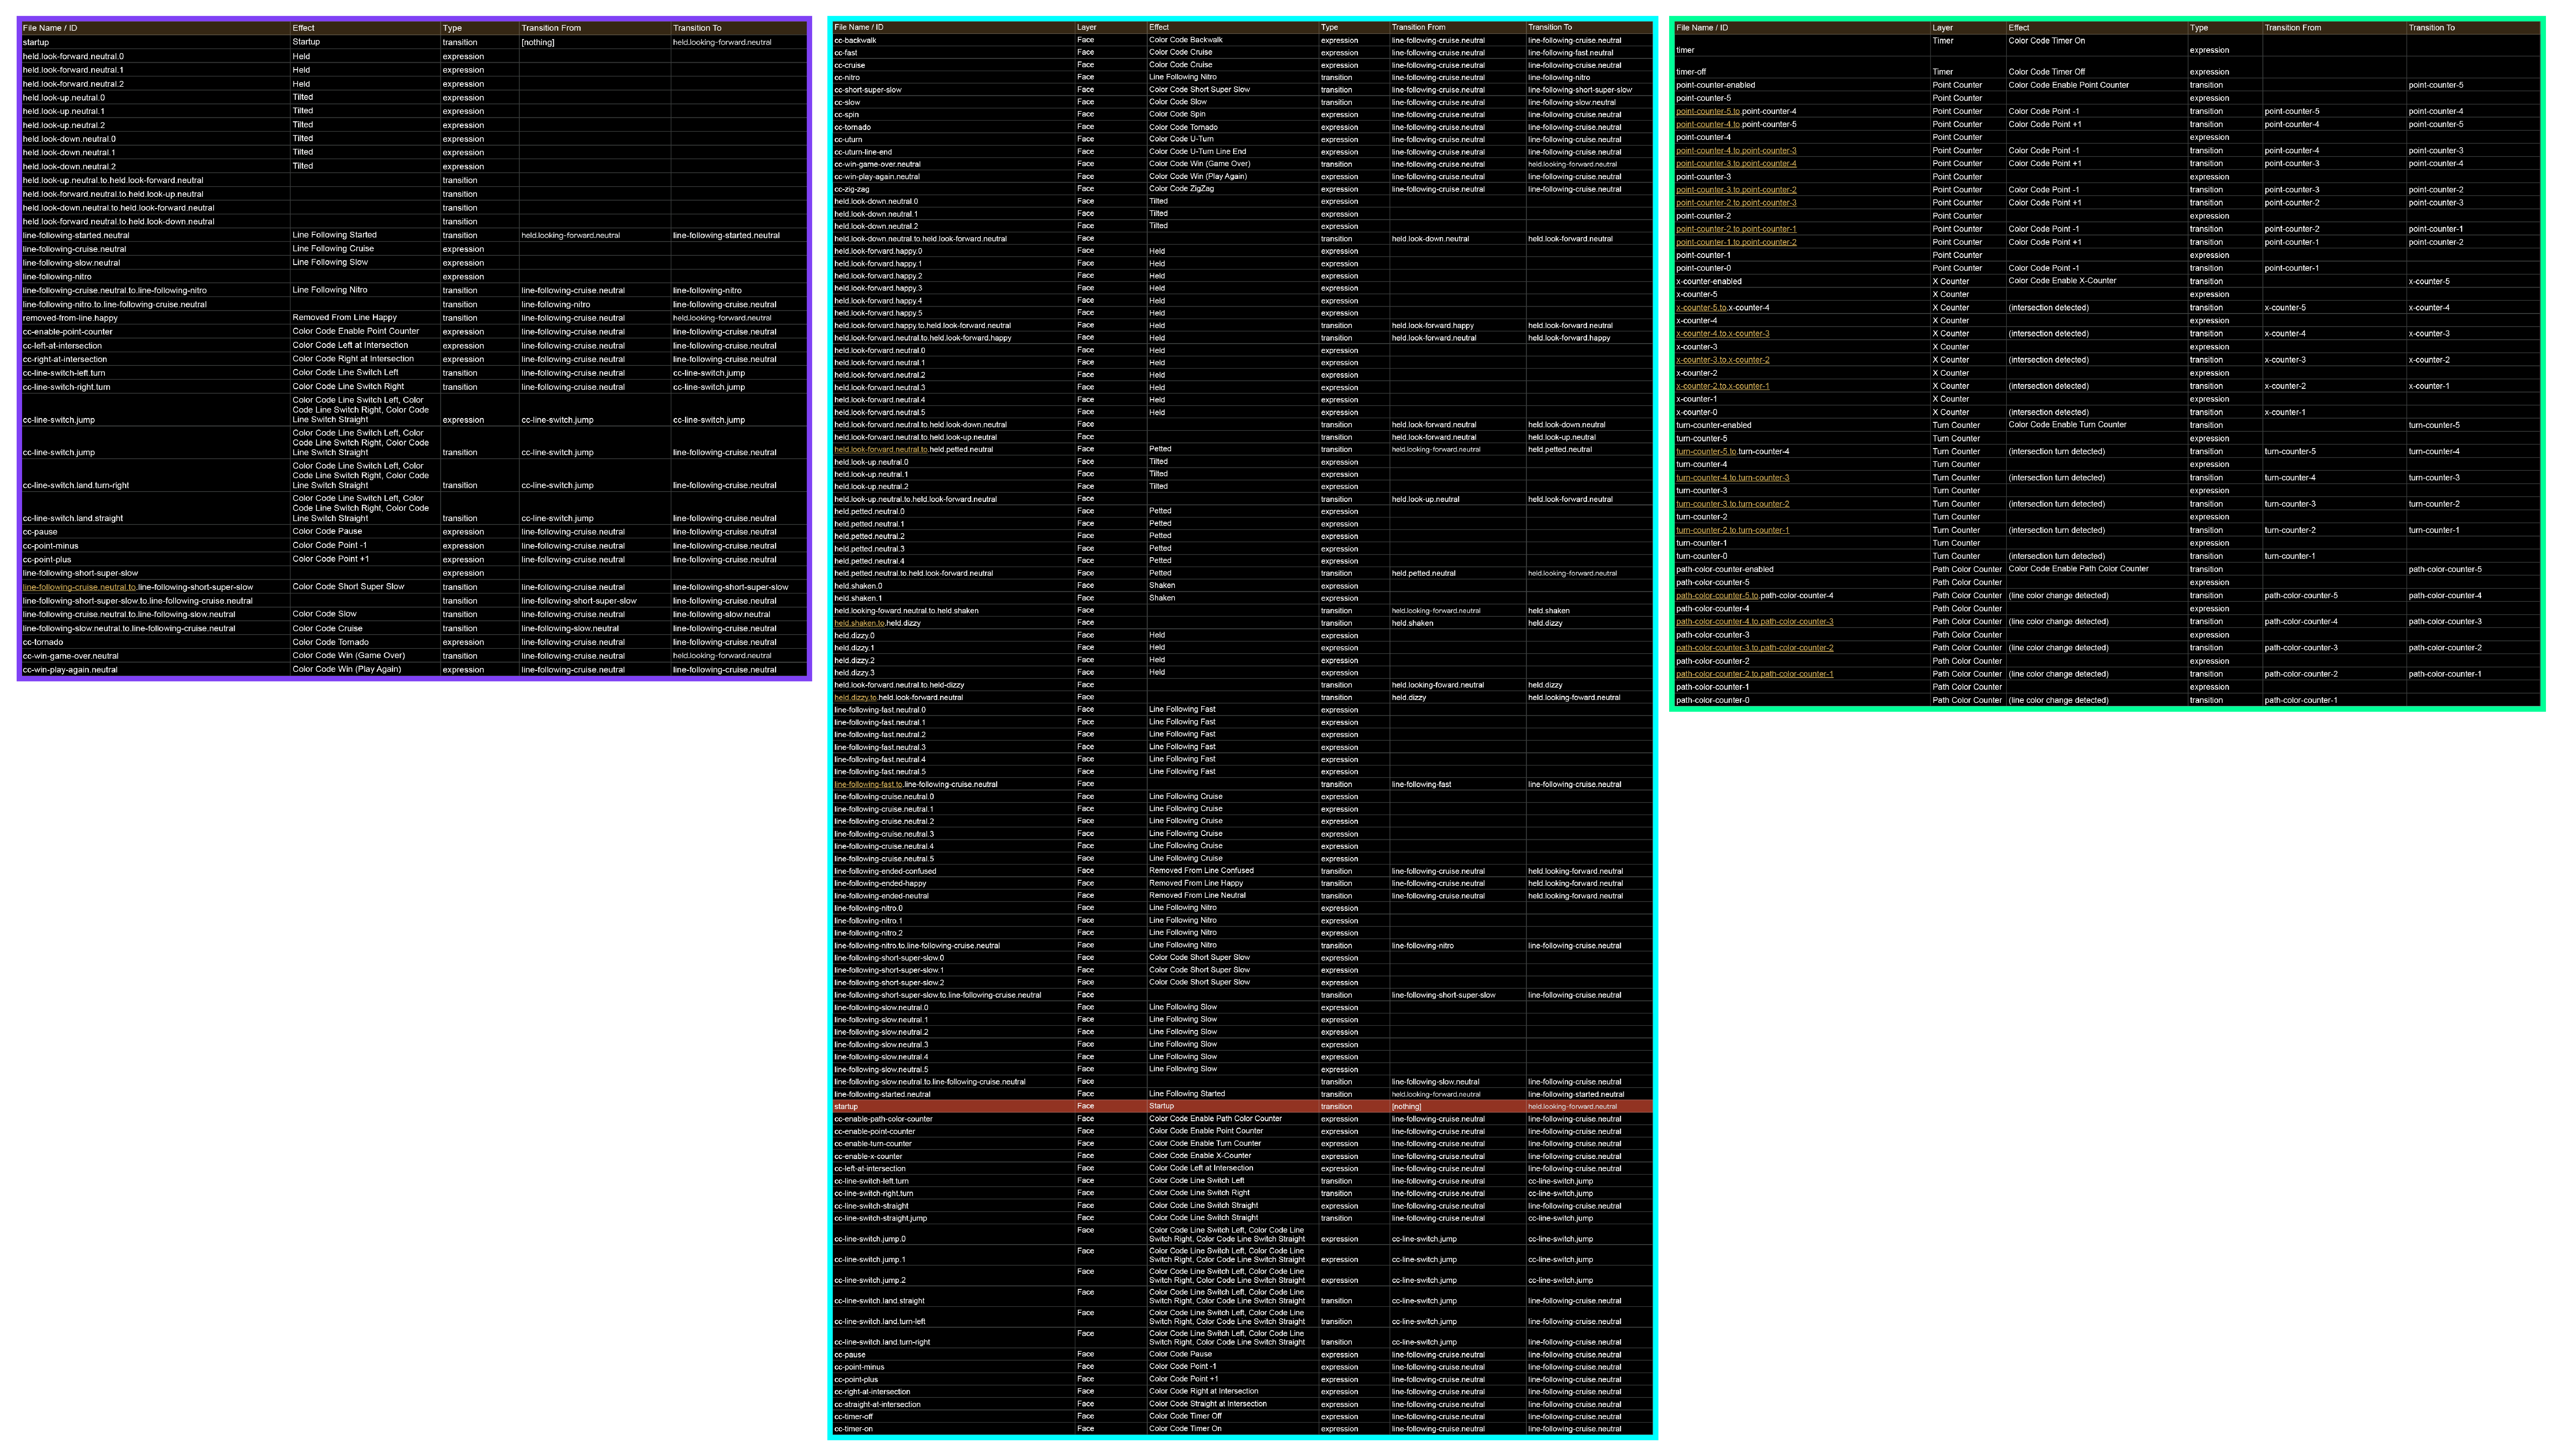2561x1456 pixels.
Task: Follow the line-following-fast.to underlined link
Action: pyautogui.click(x=868, y=785)
